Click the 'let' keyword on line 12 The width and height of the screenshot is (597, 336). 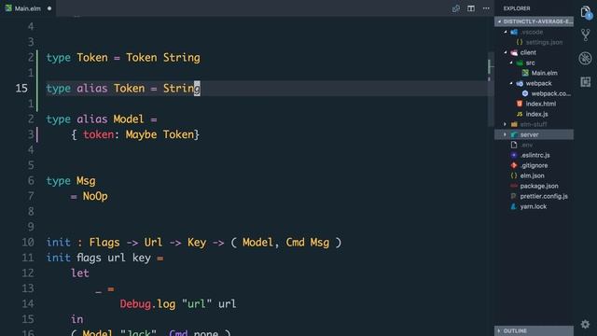point(80,273)
